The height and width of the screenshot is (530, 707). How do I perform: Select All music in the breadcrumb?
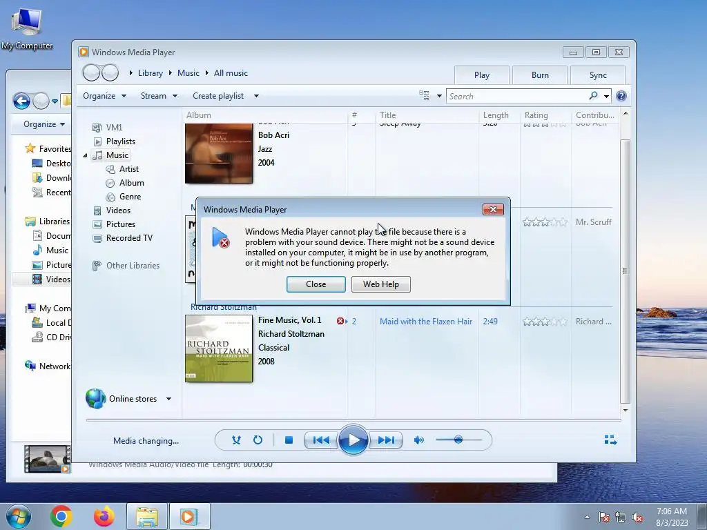(231, 73)
